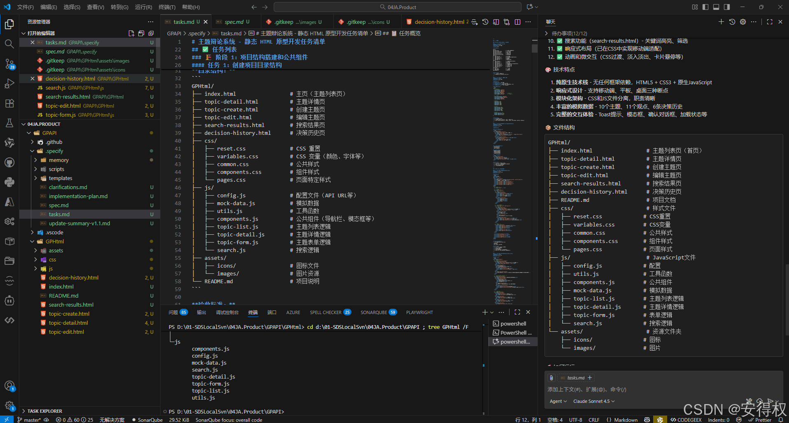
Task: Click UTF-8 encoding in status bar
Action: click(x=575, y=420)
